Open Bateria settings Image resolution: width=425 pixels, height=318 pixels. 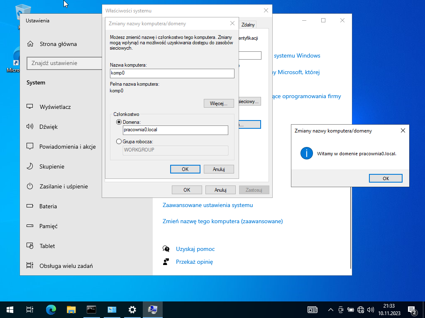[x=48, y=206]
